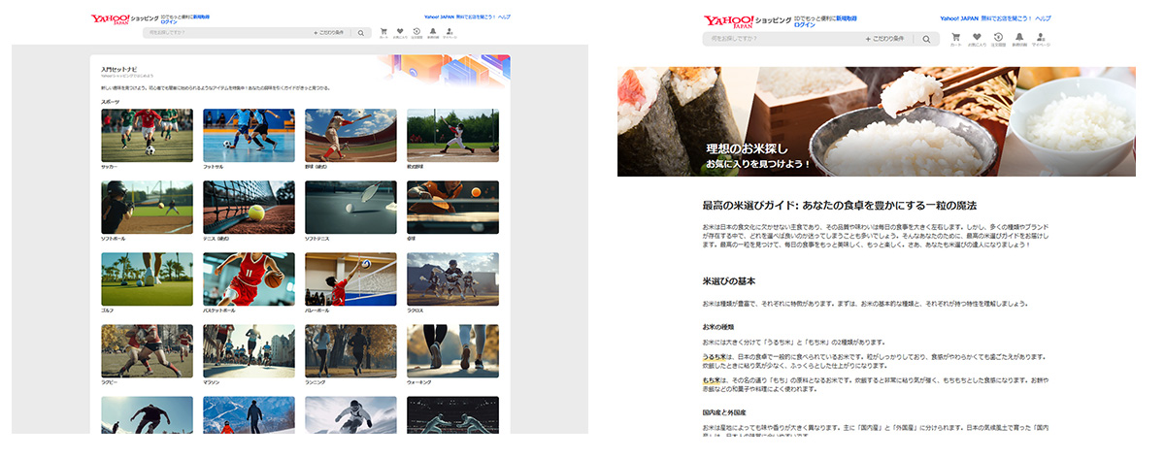
Task: Open the ウォーキング walking thumbnail
Action: [452, 350]
